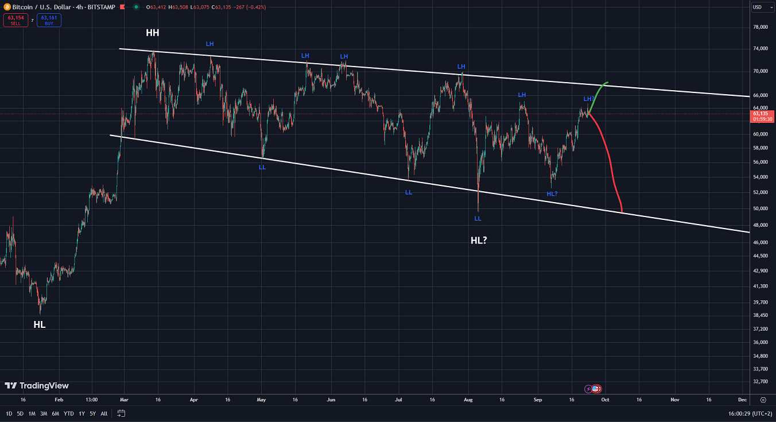Open chart settings hexagon icon on time axis
776x422 pixels.
(763, 400)
